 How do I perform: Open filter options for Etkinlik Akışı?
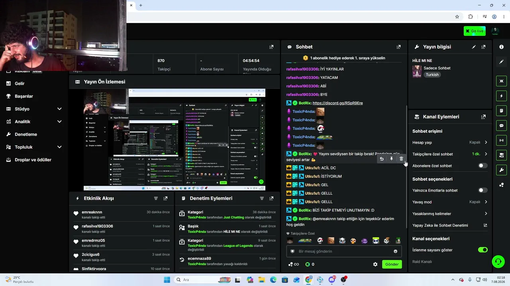(156, 198)
